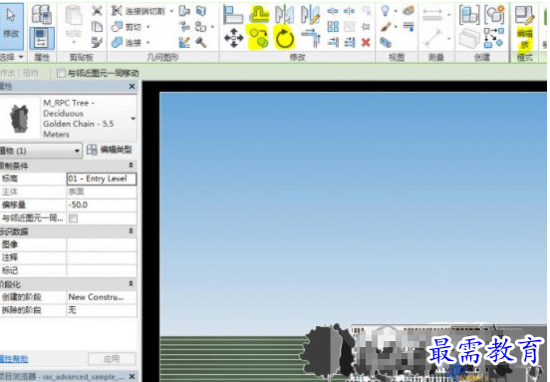
Task: Select the Join geometry (连接) tool
Action: click(x=127, y=43)
